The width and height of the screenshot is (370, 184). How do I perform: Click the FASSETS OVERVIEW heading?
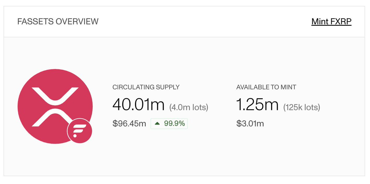[58, 22]
